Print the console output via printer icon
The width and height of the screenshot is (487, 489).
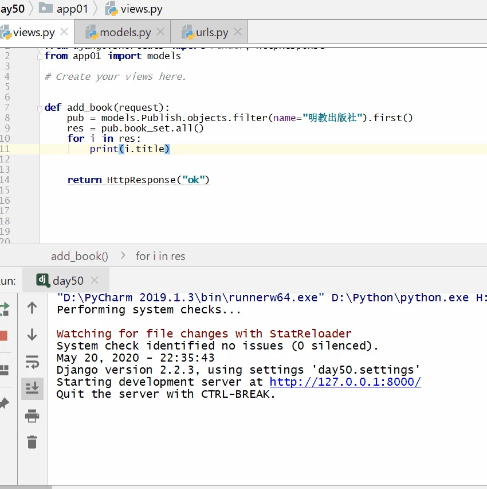click(32, 416)
